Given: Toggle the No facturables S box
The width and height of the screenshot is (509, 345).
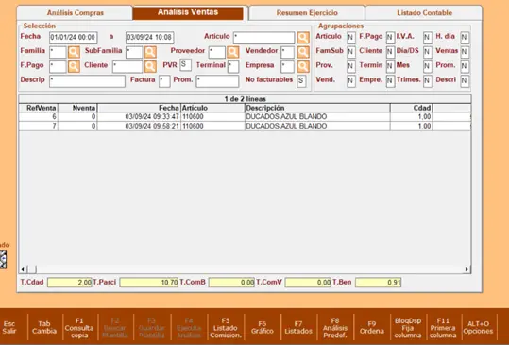Looking at the screenshot, I should pos(301,81).
